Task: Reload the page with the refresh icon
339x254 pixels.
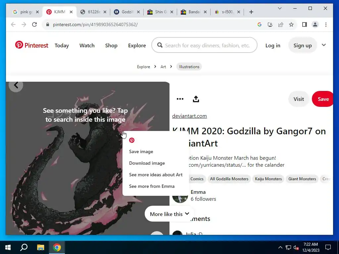Action: (x=34, y=24)
